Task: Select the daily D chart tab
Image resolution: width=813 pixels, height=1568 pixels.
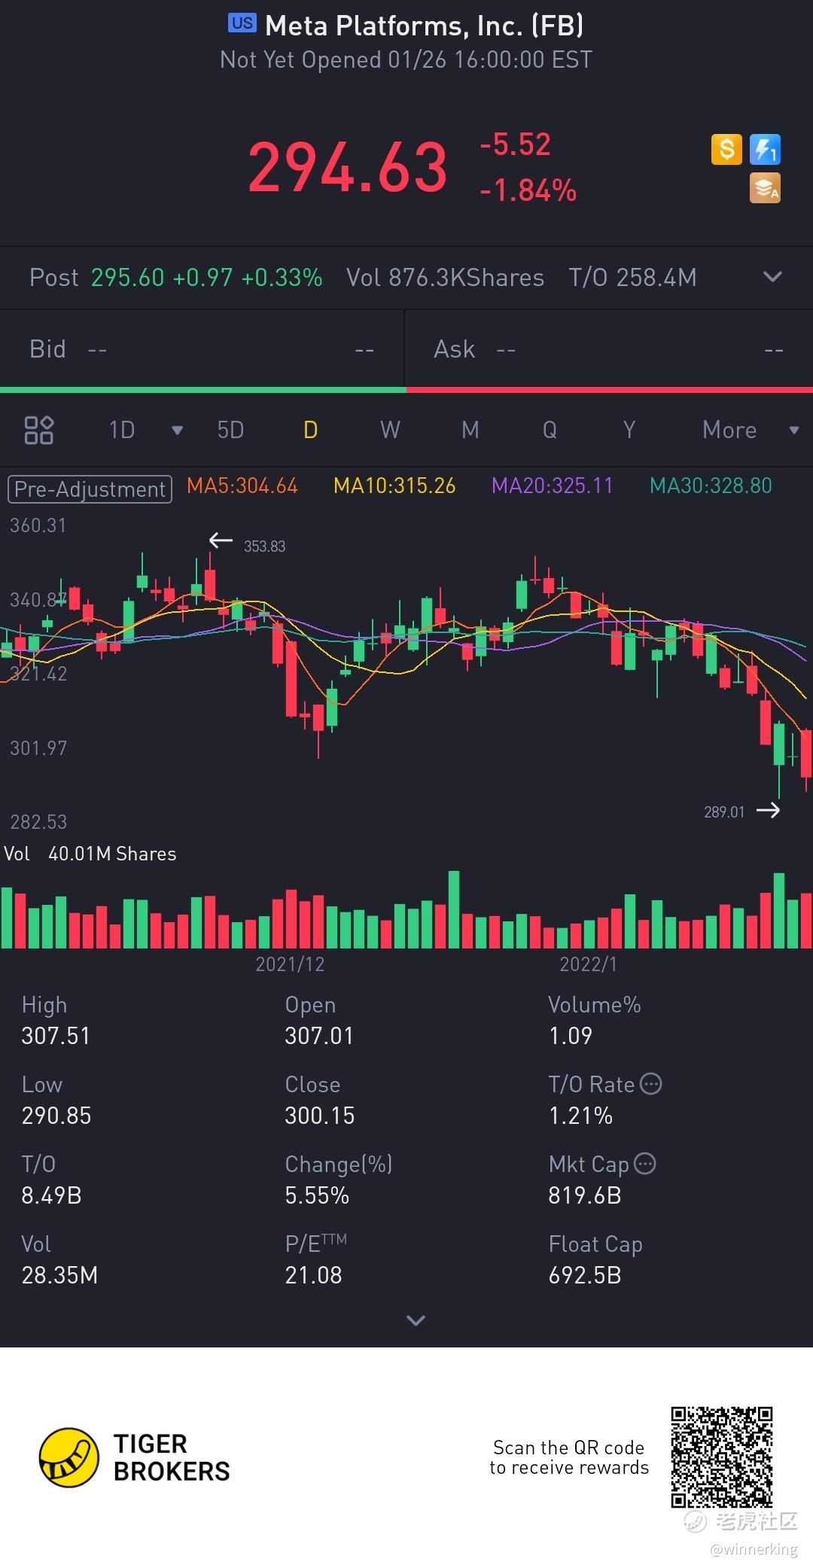Action: point(310,430)
